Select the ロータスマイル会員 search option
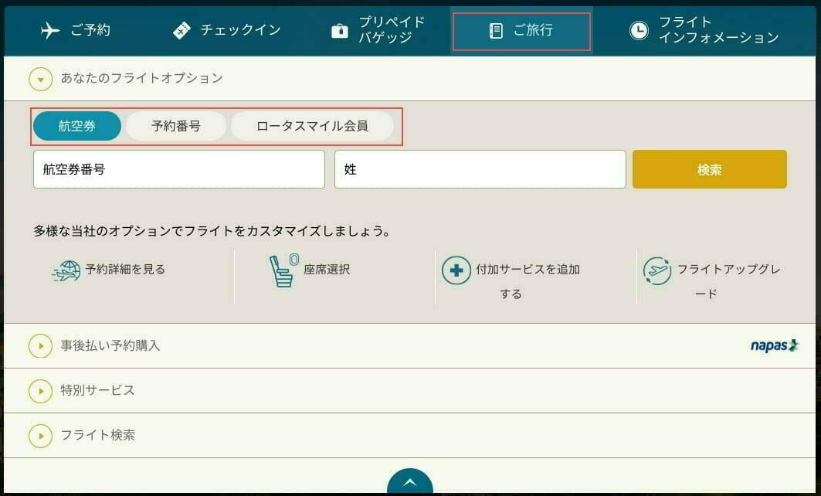 (312, 126)
